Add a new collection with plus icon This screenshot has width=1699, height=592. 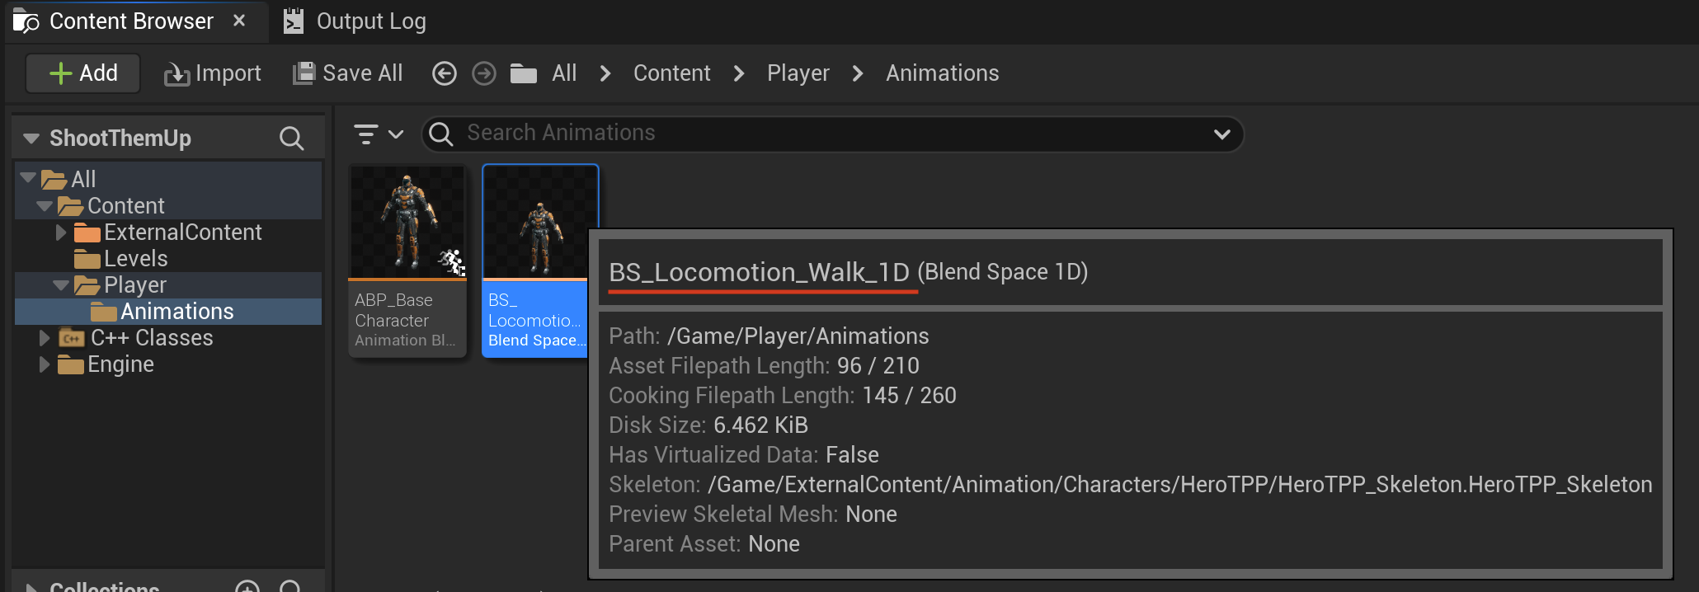247,586
